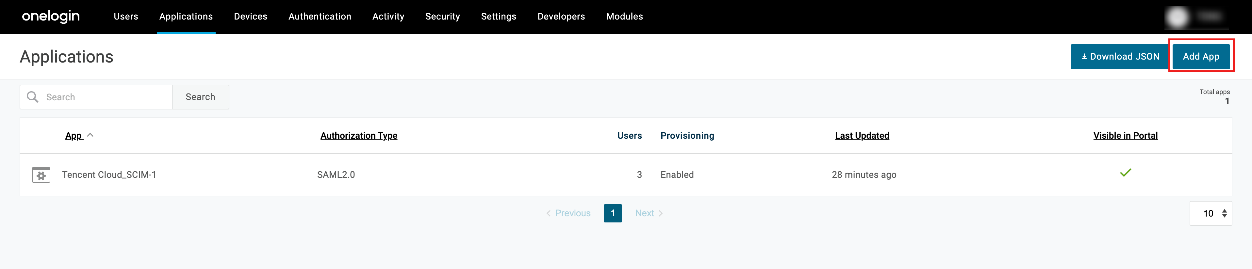Click the green Visible in Portal checkmark
Image resolution: width=1252 pixels, height=269 pixels.
pos(1125,173)
